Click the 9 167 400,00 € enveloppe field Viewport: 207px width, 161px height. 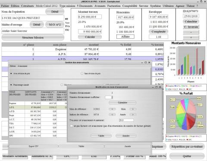[158, 17]
